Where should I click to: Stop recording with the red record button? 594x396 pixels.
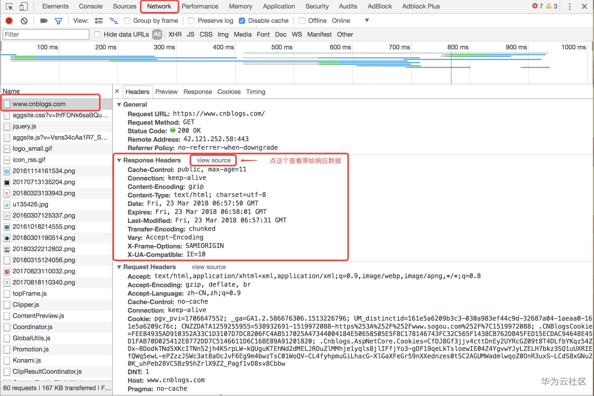(x=9, y=21)
